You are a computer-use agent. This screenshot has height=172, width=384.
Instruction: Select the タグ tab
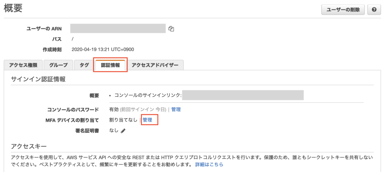[x=84, y=65]
